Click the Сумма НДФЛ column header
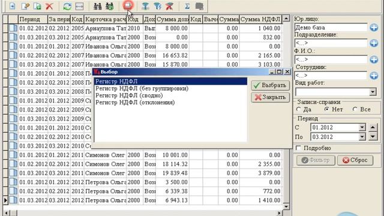Image resolution: width=384 pixels, height=216 pixels. coord(261,19)
